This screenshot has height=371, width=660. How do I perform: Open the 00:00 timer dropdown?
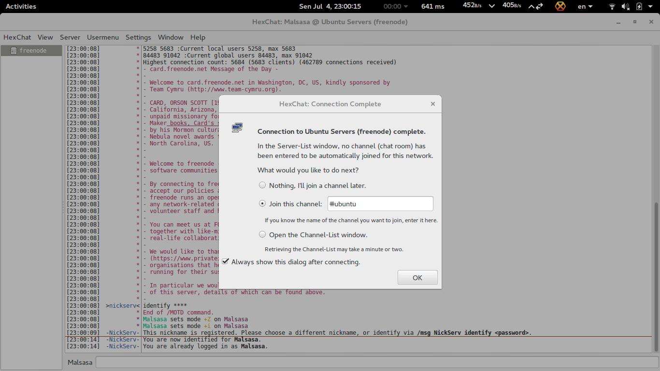393,6
